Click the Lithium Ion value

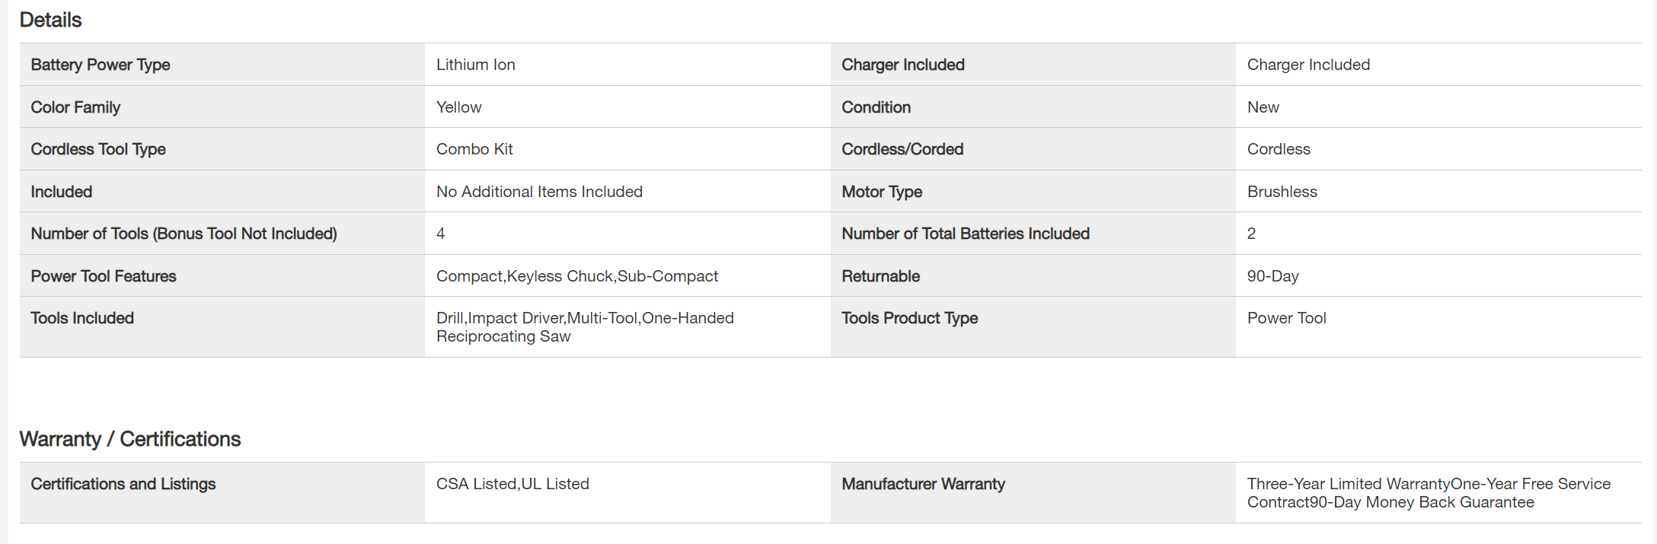pos(475,65)
